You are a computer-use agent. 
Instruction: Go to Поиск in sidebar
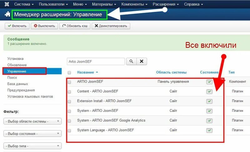click(12, 78)
